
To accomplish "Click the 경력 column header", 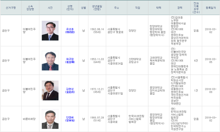I will tap(180, 8).
